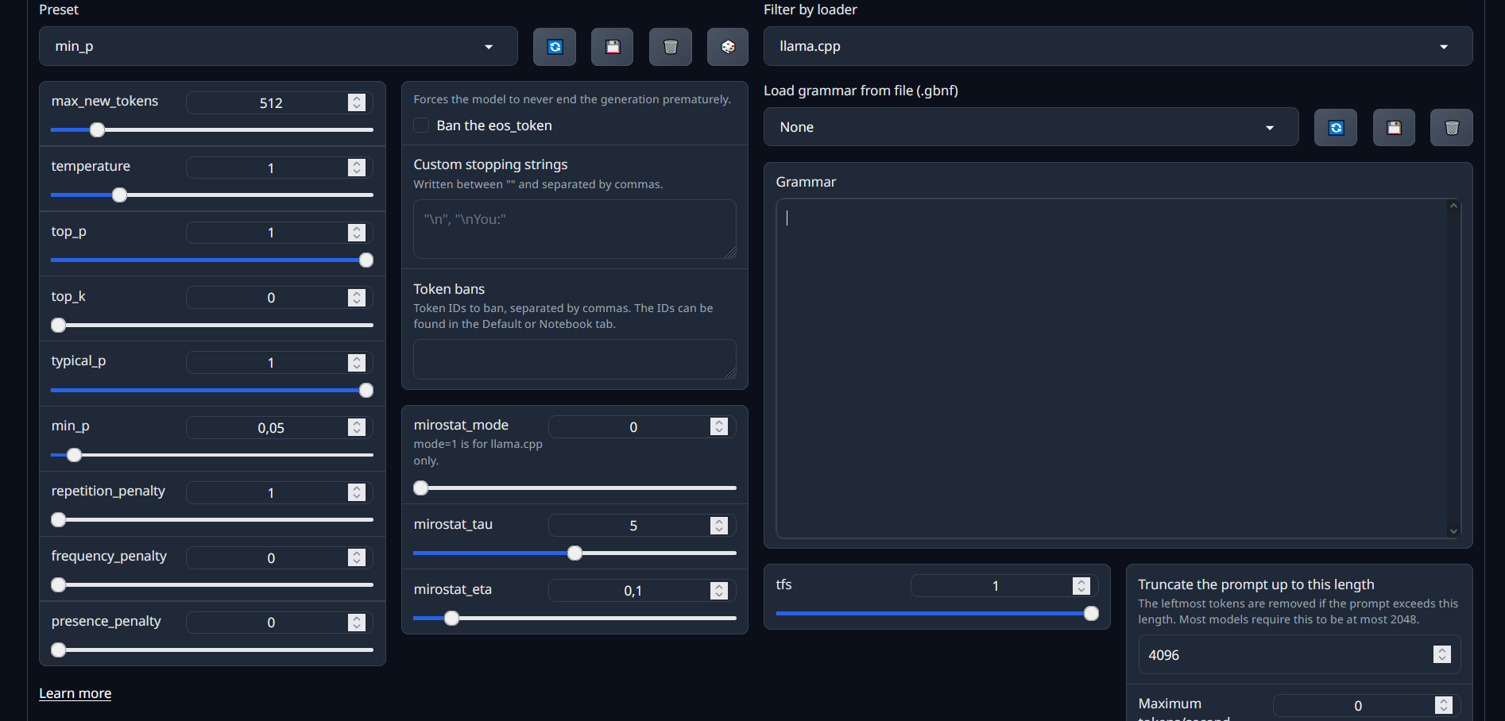This screenshot has height=721, width=1505.
Task: Adjust the tfs slider
Action: click(938, 613)
